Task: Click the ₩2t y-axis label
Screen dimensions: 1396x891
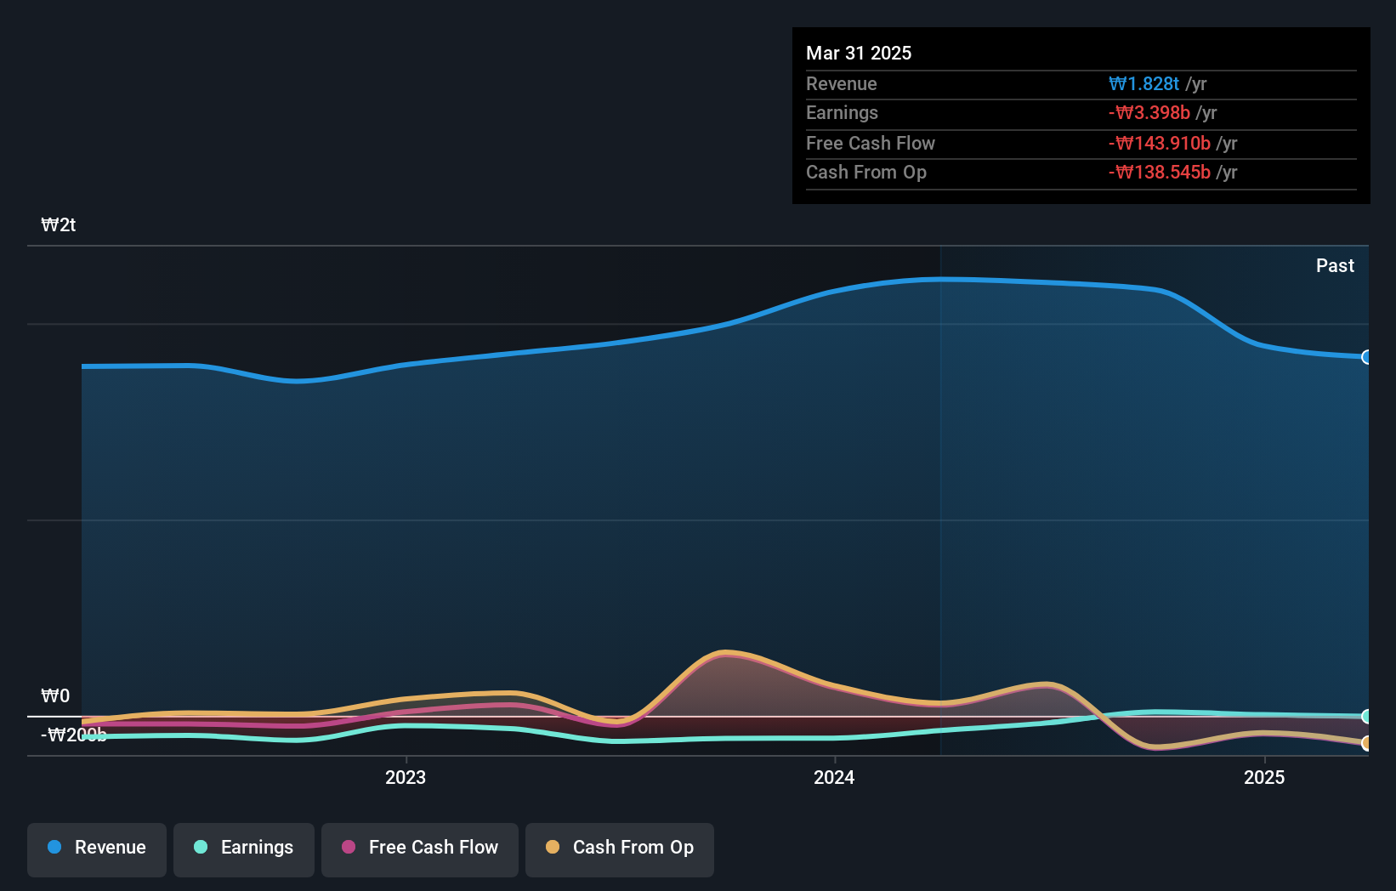Action: (x=59, y=224)
